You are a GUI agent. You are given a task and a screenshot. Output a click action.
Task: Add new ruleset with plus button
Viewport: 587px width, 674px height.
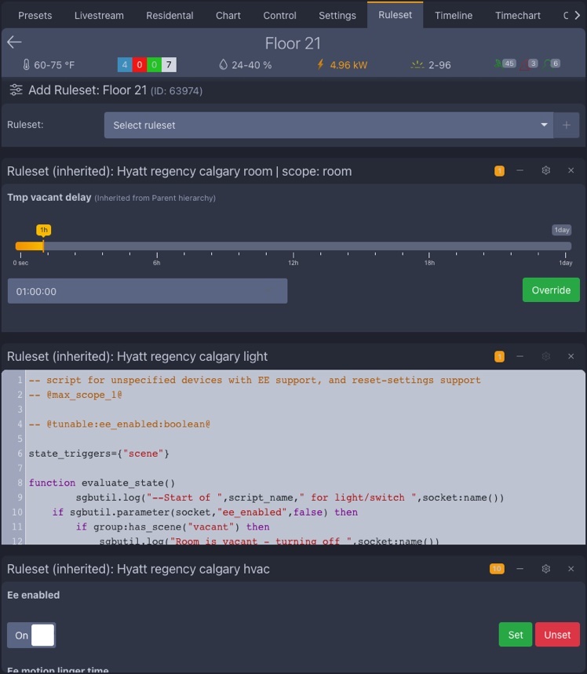pyautogui.click(x=567, y=125)
